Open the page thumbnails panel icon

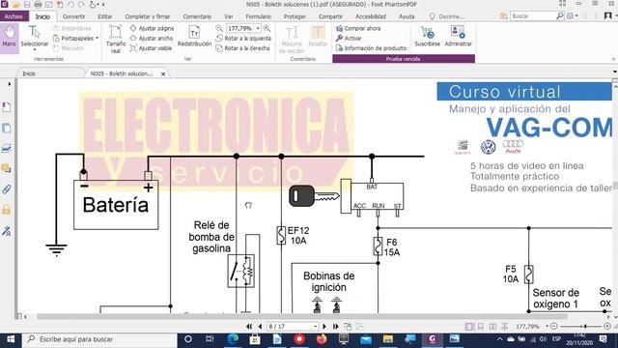[x=7, y=129]
